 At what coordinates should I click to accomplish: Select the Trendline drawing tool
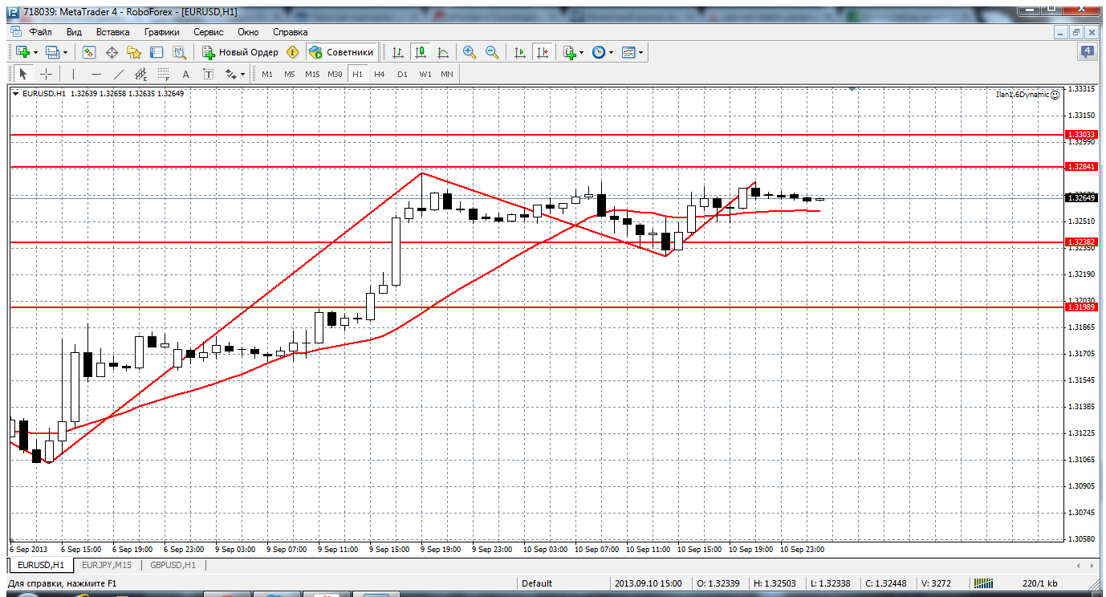(118, 74)
